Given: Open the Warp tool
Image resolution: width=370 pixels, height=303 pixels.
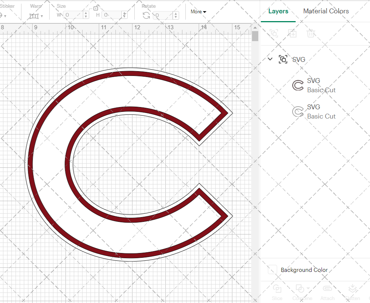Looking at the screenshot, I should (34, 16).
